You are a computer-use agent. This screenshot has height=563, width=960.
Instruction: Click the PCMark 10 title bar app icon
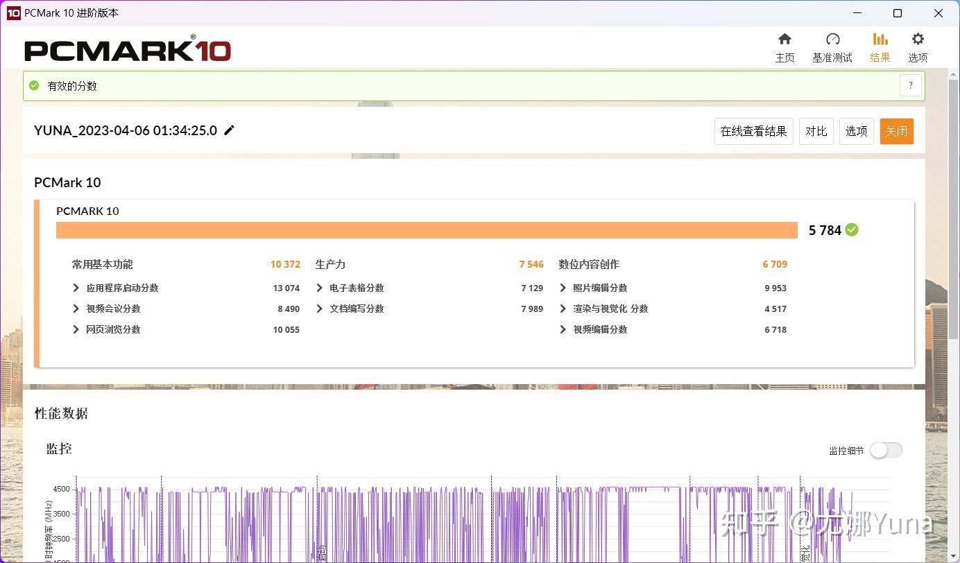point(13,13)
